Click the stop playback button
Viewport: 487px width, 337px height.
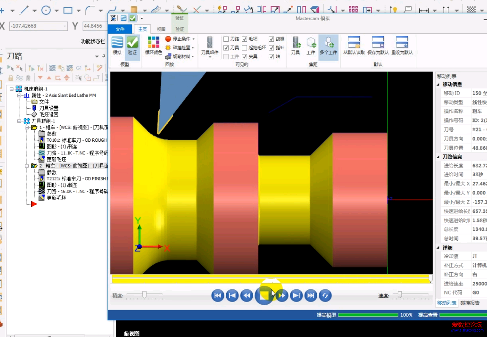(264, 295)
